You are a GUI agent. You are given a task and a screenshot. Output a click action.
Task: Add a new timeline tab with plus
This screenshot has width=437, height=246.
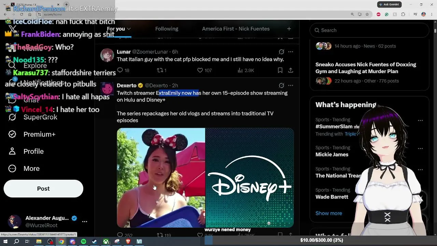point(289,29)
